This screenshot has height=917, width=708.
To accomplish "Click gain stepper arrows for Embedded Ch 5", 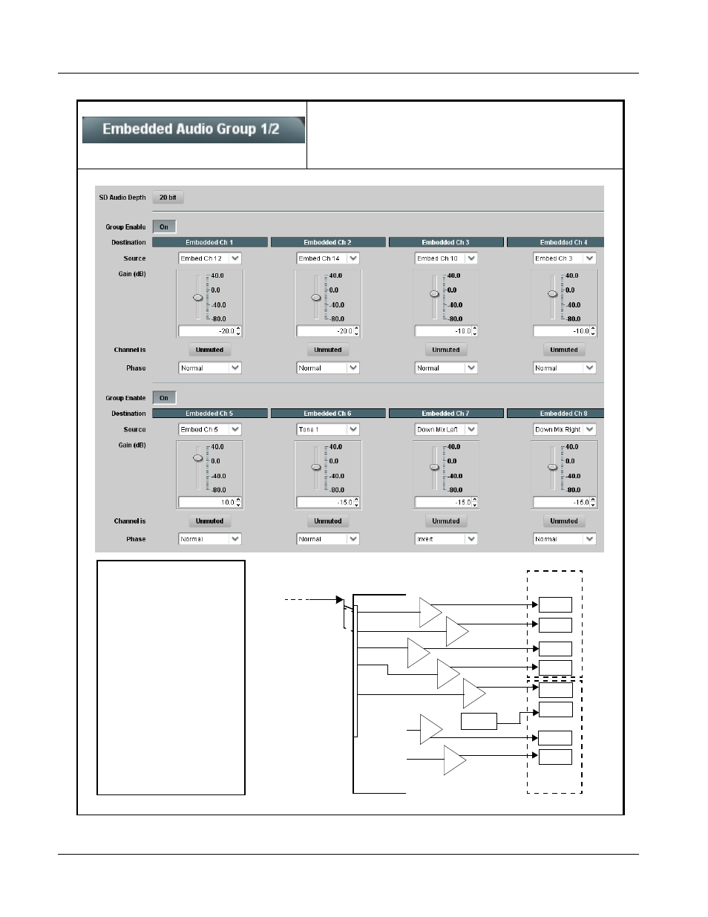I will pyautogui.click(x=238, y=503).
